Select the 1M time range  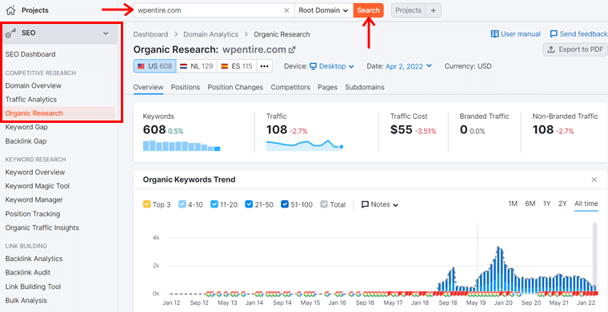(513, 203)
